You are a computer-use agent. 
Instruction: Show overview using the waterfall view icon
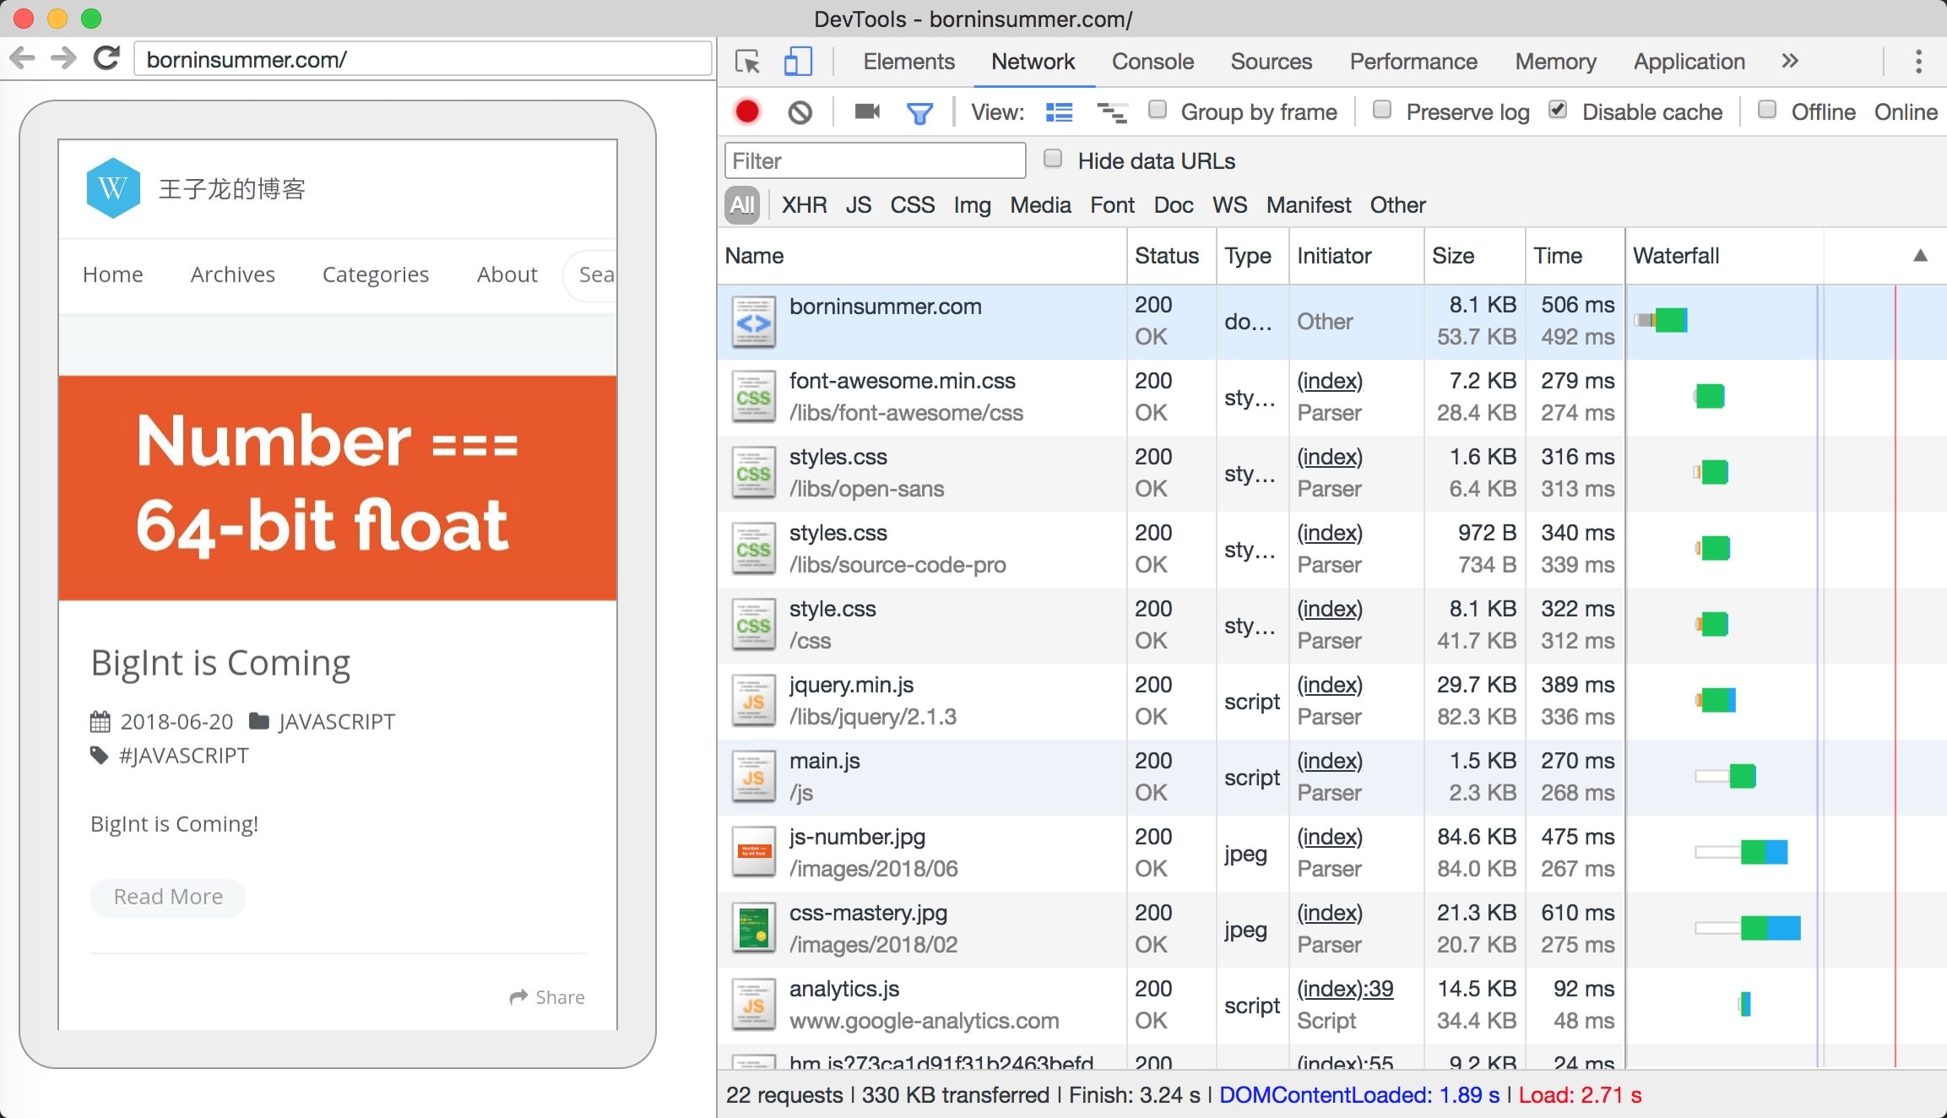click(1111, 111)
